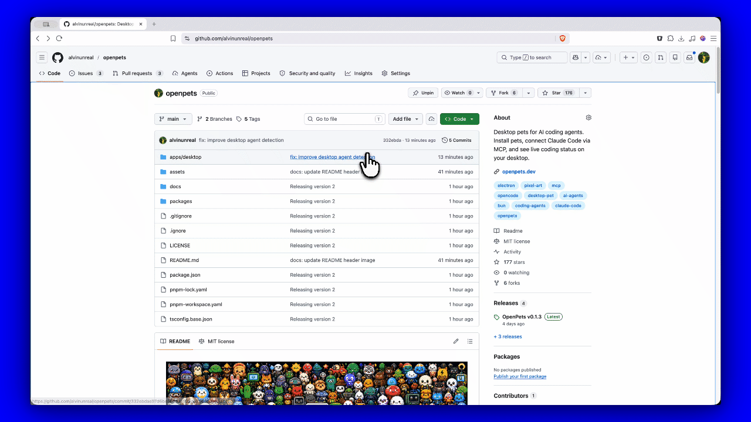Open the README.md file
This screenshot has height=422, width=751.
coord(184,260)
